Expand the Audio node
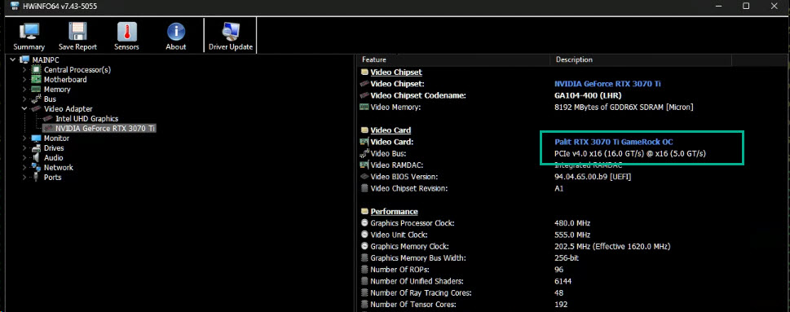 pyautogui.click(x=24, y=157)
